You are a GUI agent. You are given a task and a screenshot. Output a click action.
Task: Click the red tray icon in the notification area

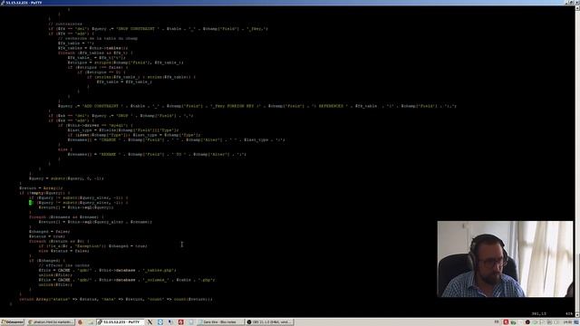(506, 322)
